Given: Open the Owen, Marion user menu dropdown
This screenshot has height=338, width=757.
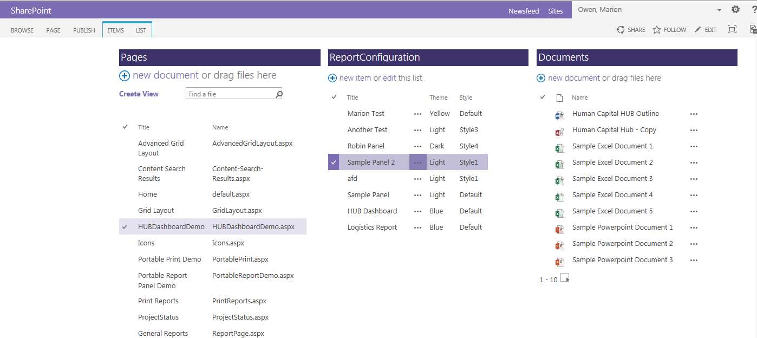Looking at the screenshot, I should [x=719, y=10].
